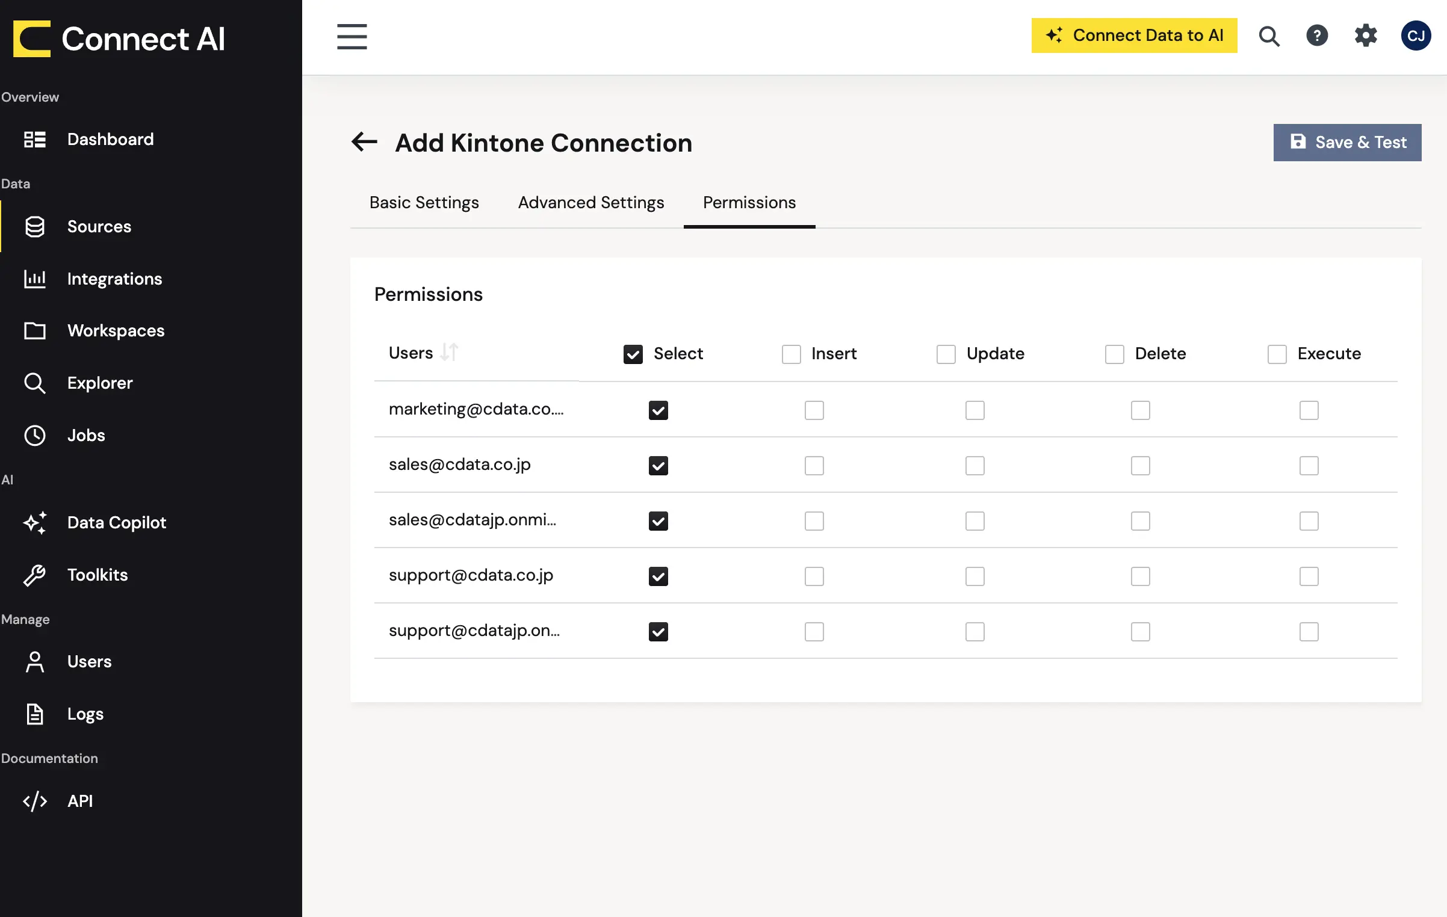Screen dimensions: 1447x917
Task: Open the settings gear icon
Action: [x=1366, y=36]
